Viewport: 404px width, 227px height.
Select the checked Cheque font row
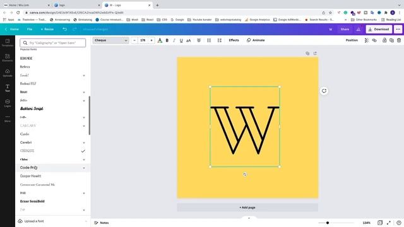tap(53, 151)
